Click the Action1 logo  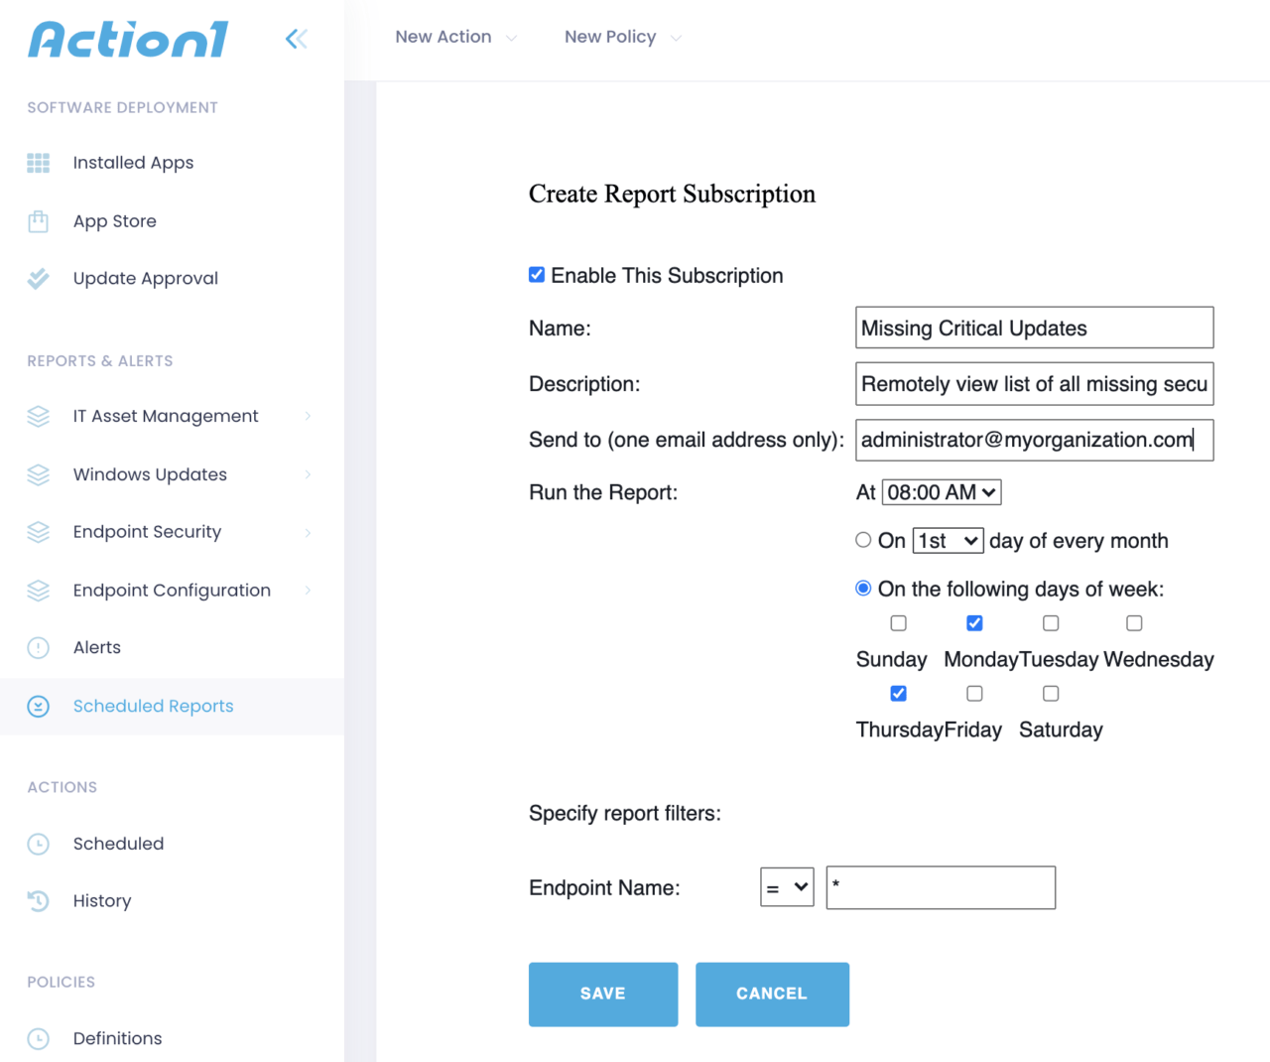[x=127, y=39]
